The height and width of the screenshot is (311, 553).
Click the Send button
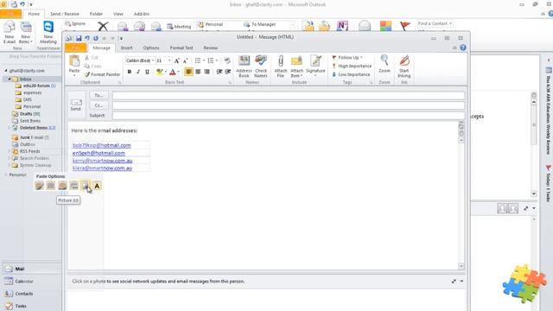click(x=76, y=105)
